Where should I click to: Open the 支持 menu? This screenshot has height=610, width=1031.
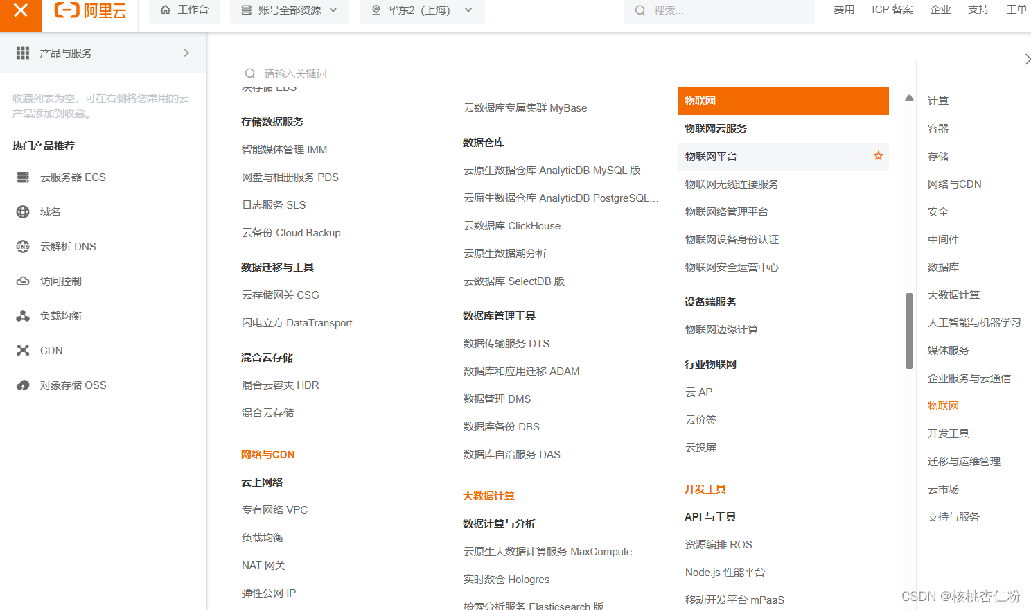click(x=978, y=10)
